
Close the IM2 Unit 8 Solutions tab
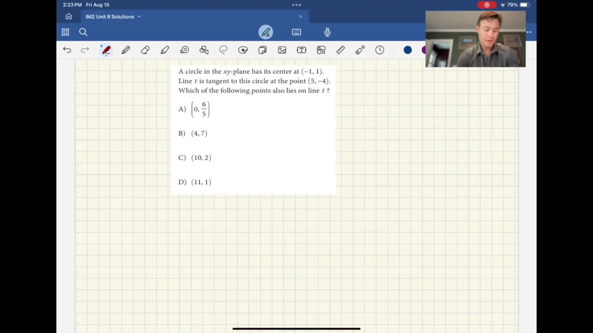301,17
